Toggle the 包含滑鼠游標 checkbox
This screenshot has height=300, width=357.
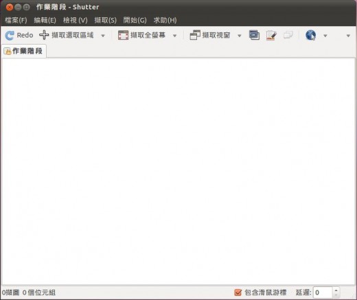238,292
